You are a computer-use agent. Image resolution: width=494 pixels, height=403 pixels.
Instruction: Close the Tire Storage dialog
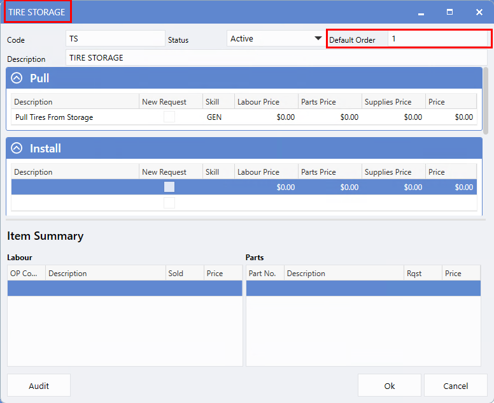tap(479, 12)
